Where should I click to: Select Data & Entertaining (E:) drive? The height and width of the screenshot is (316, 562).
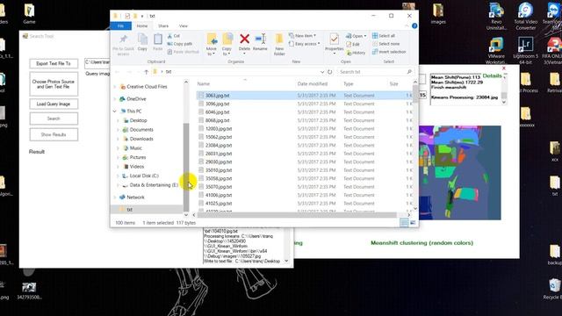pos(154,185)
